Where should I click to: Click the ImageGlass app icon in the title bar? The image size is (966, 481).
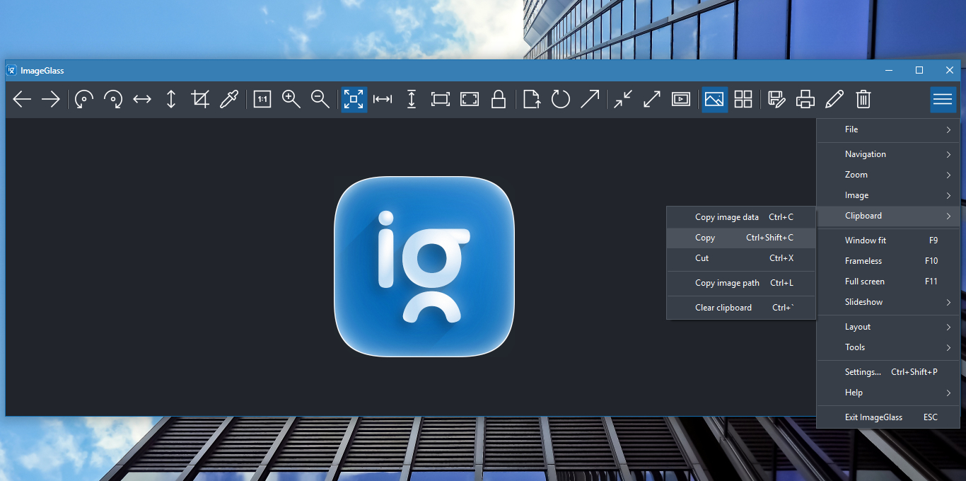(x=11, y=70)
